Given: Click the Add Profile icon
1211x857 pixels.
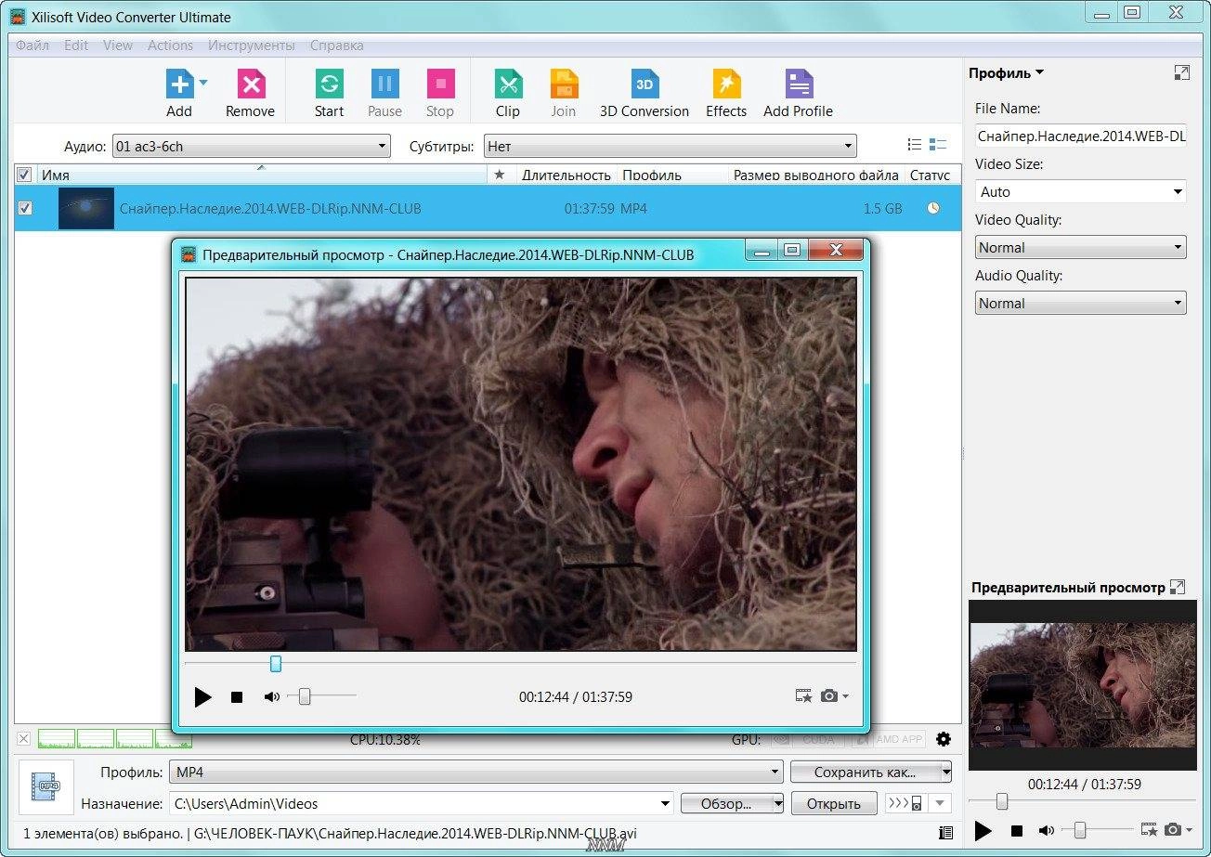Looking at the screenshot, I should tap(799, 84).
